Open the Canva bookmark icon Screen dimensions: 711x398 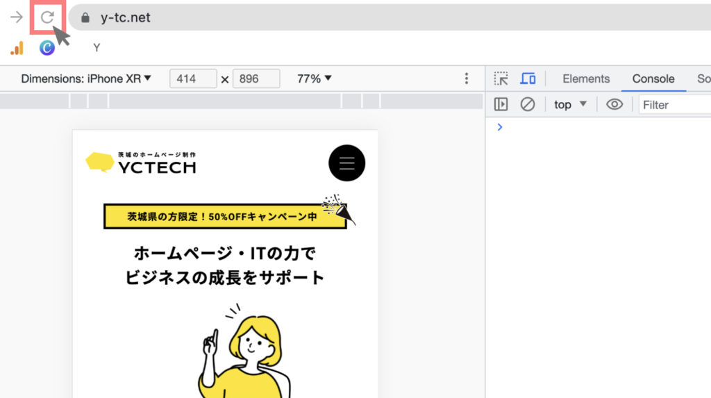coord(47,48)
